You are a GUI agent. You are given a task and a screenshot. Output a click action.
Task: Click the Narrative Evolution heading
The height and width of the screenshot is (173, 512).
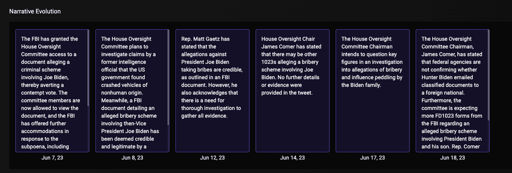(x=35, y=11)
